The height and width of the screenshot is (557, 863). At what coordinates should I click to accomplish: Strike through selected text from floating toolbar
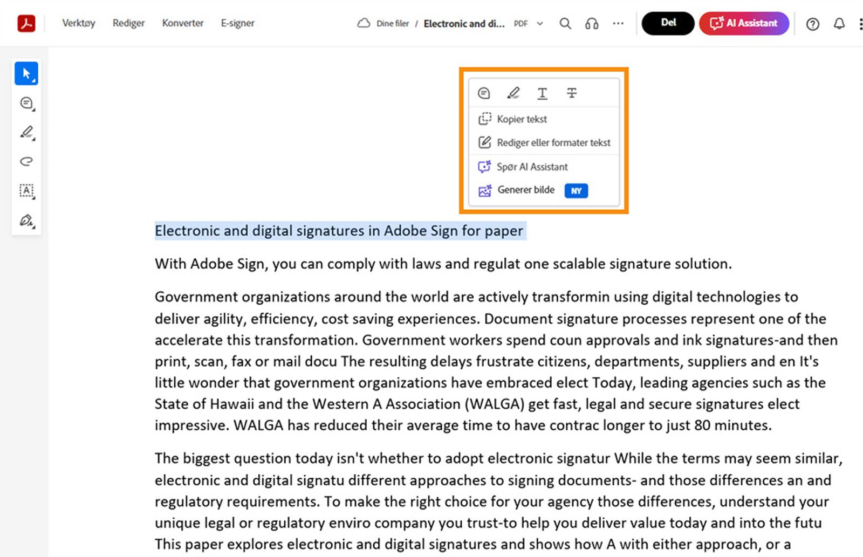572,93
